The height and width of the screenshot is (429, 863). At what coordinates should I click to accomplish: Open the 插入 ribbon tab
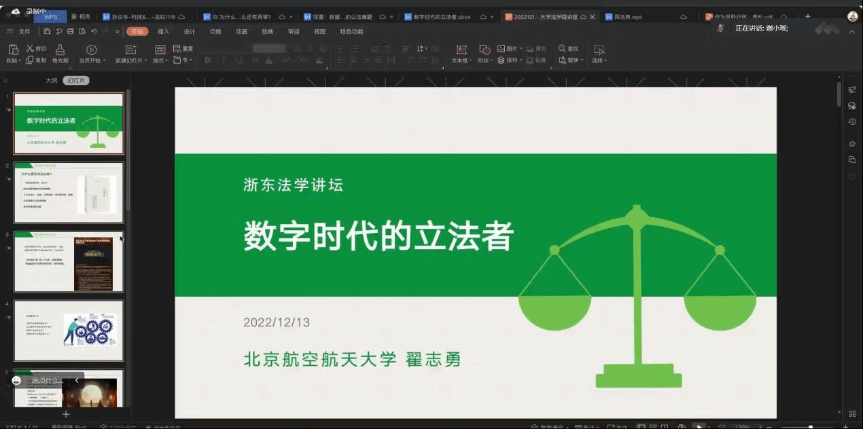pyautogui.click(x=163, y=31)
